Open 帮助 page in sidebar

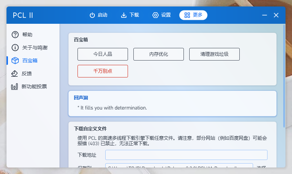[27, 35]
